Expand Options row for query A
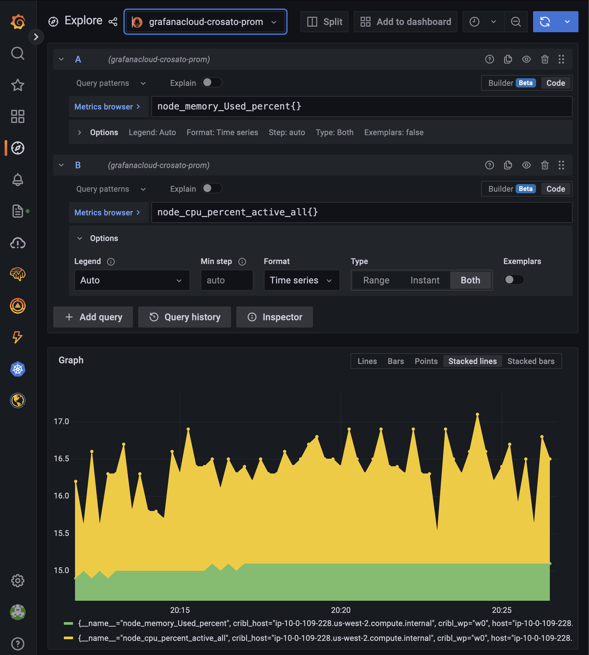This screenshot has width=589, height=655. click(79, 133)
